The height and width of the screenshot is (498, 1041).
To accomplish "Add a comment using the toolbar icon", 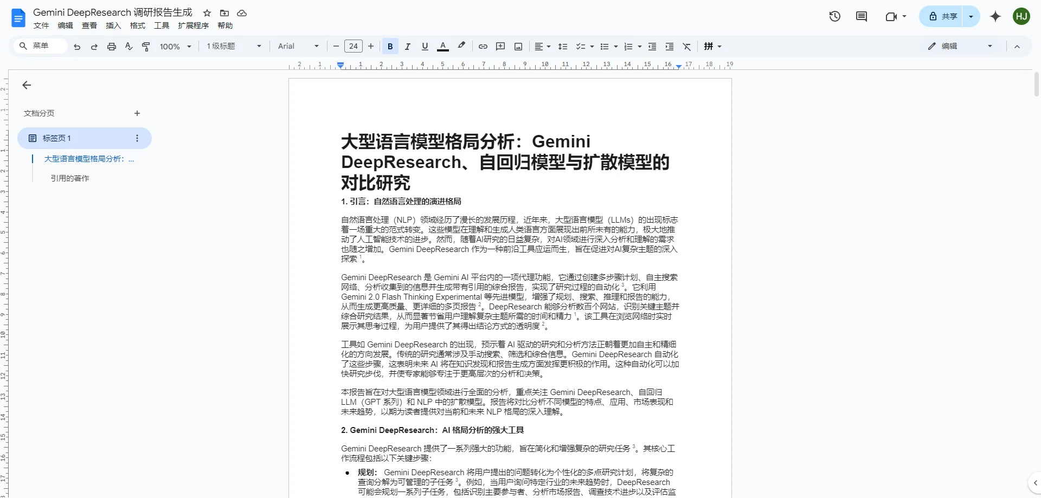I will click(500, 47).
